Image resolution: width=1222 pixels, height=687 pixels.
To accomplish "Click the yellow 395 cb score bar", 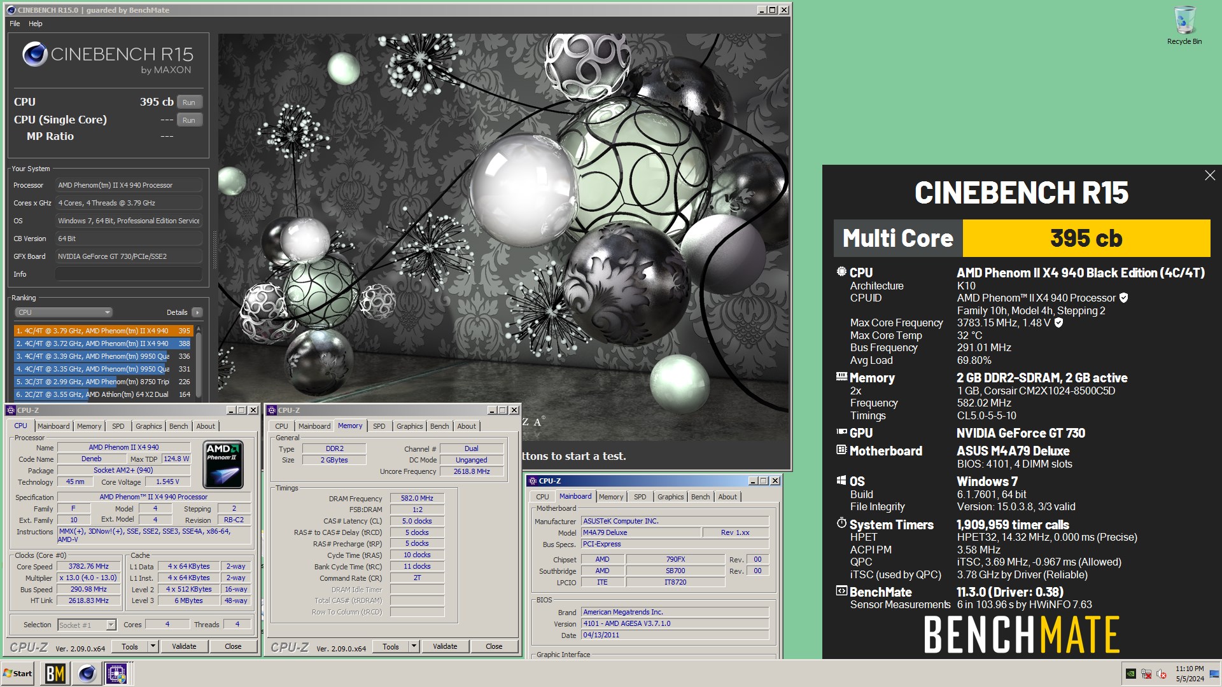I will [1086, 239].
